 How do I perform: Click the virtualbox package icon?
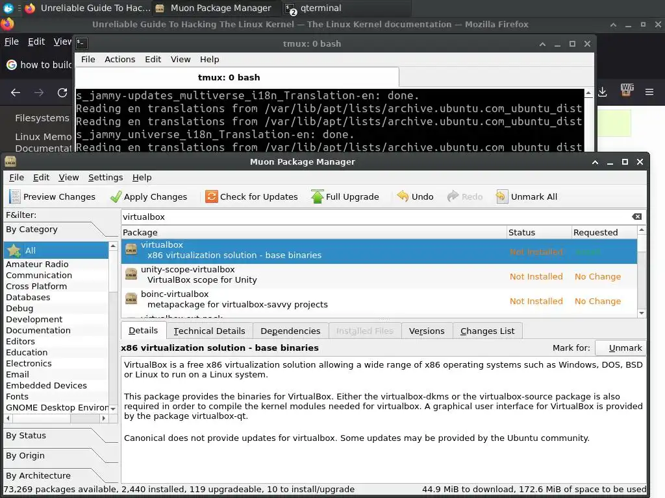click(x=131, y=250)
